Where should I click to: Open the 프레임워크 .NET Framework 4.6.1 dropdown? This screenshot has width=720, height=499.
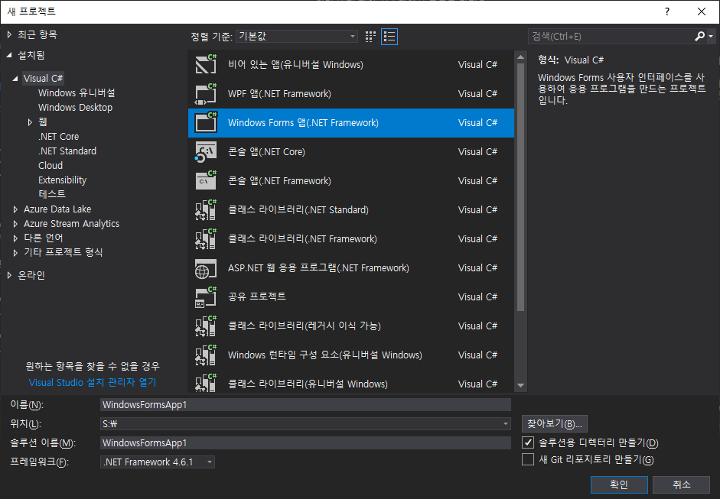tap(158, 462)
